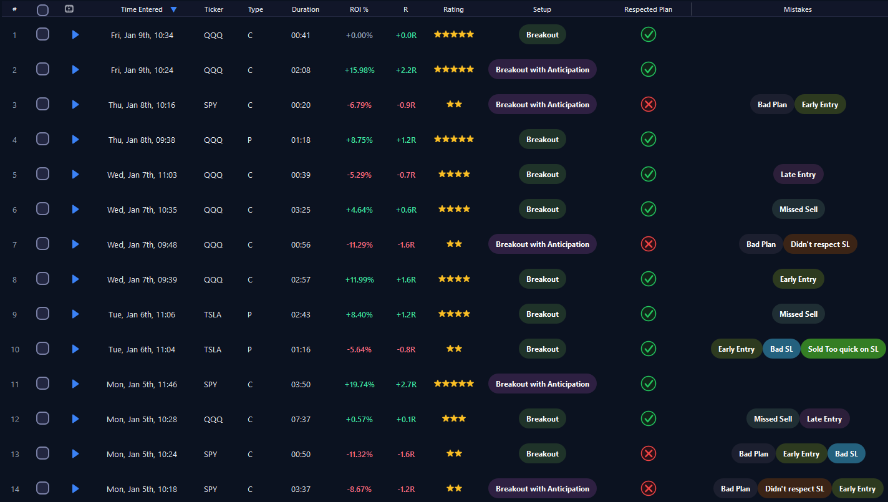The image size is (888, 502).
Task: Click the Breakout setup tag on trade 4
Action: [542, 139]
